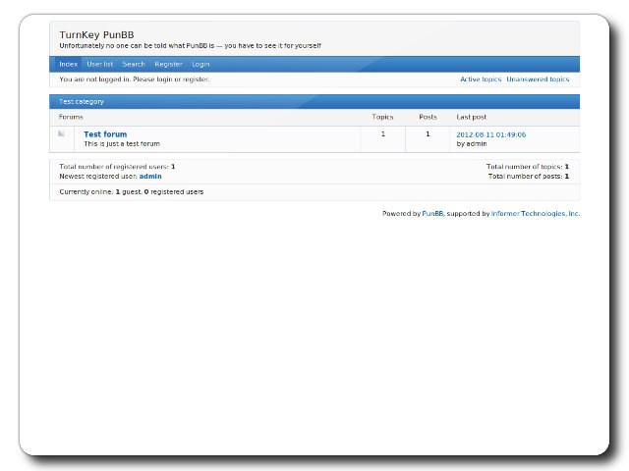Go to Search in navigation bar
The width and height of the screenshot is (629, 471).
(134, 64)
